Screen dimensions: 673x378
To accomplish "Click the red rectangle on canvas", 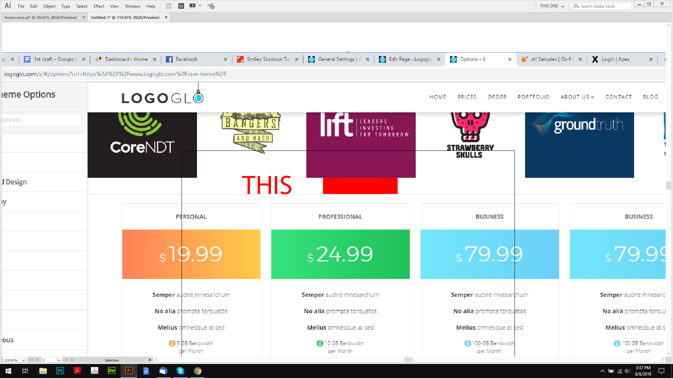I will tap(360, 186).
